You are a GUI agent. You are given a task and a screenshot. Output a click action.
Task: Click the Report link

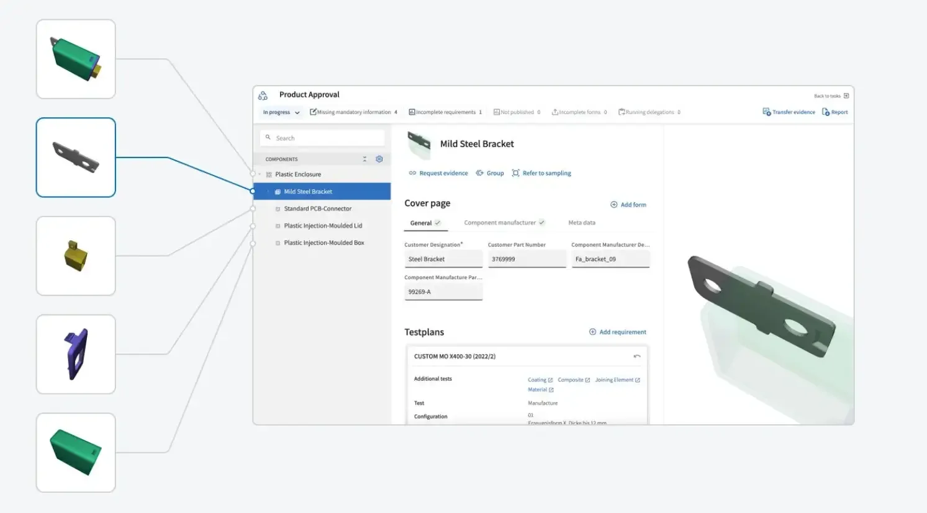tap(835, 112)
